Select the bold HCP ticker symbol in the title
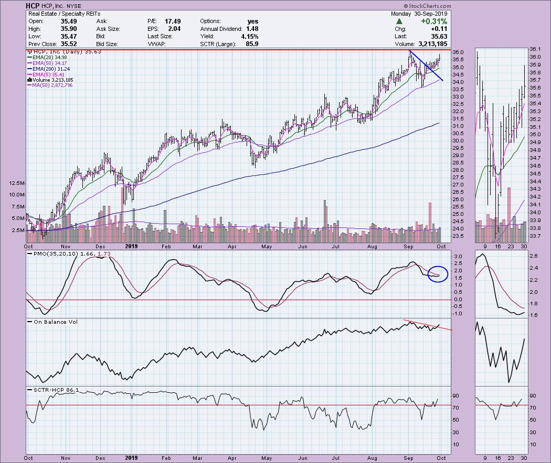Screen dimensions: 551x463 pyautogui.click(x=33, y=6)
